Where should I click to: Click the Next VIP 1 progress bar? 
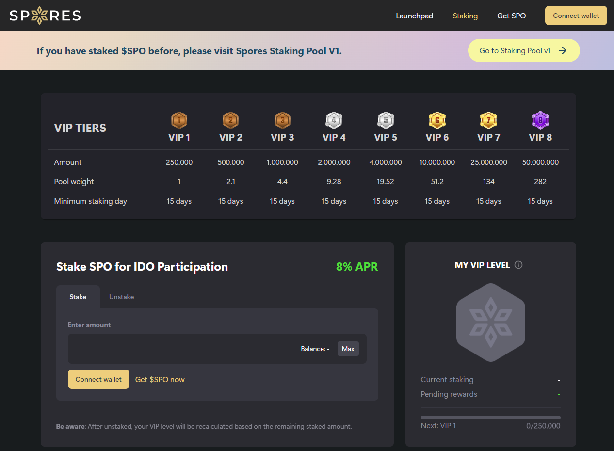(x=491, y=418)
